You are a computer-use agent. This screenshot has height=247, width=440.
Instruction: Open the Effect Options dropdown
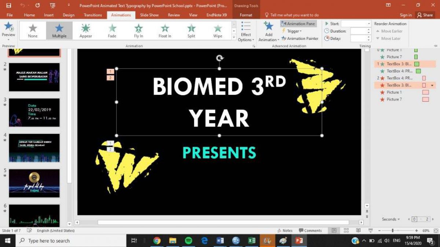[246, 32]
